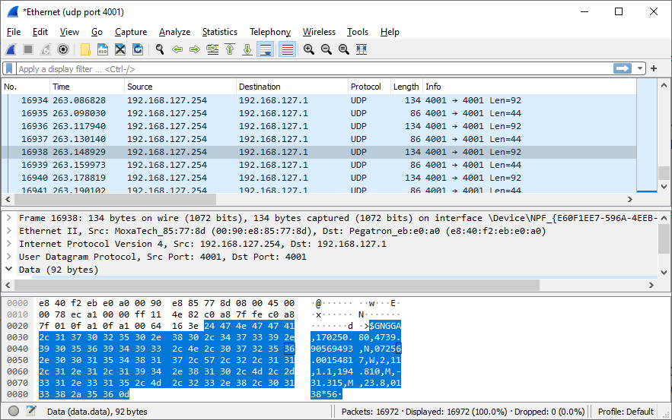Toggle auto-scroll during live capture

(x=266, y=49)
